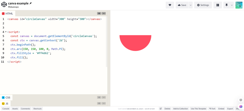
Task: Click the pen title 'canva example'
Action: pos(18,3)
